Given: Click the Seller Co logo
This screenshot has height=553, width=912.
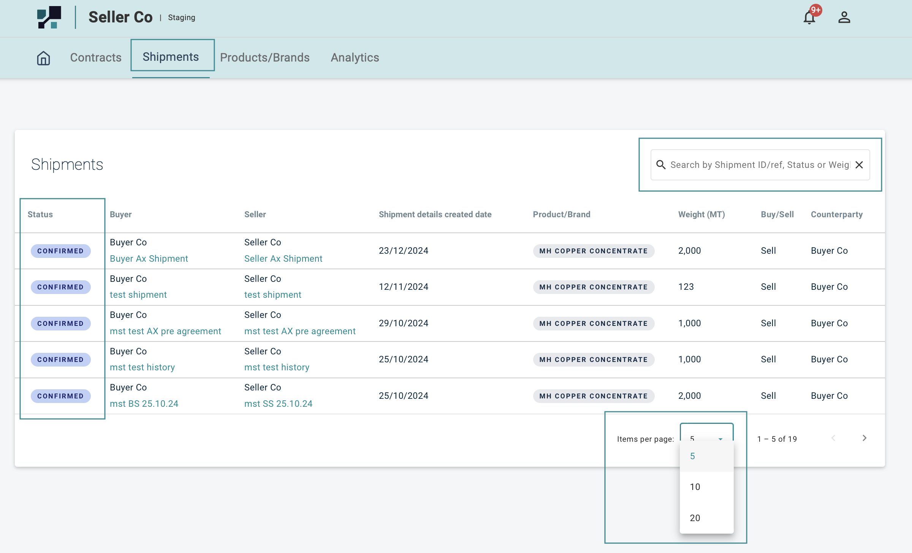Looking at the screenshot, I should (x=49, y=17).
